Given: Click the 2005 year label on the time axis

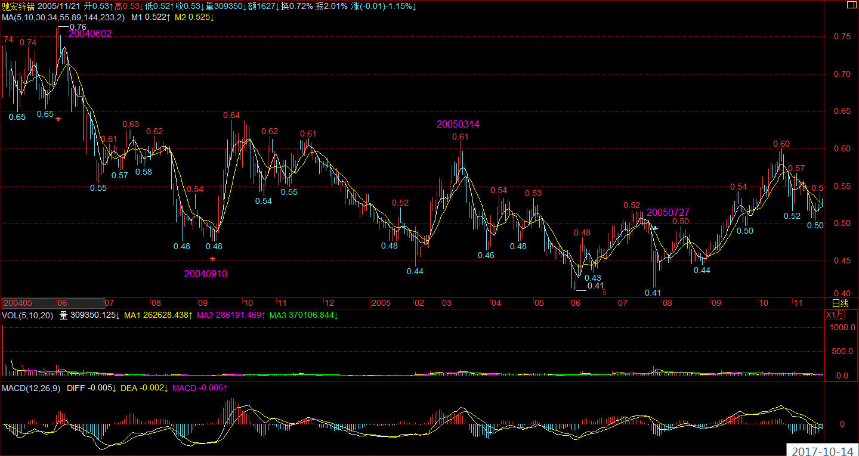Looking at the screenshot, I should [381, 303].
